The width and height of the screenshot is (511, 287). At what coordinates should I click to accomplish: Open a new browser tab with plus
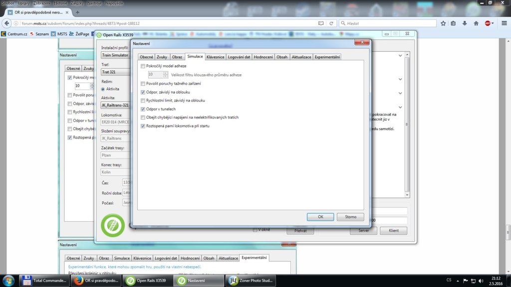point(77,12)
